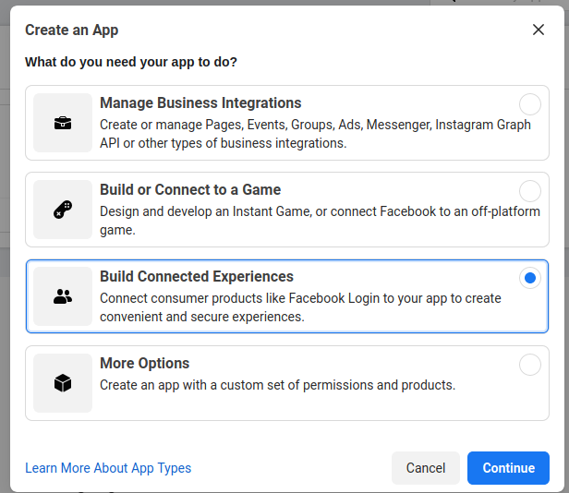569x493 pixels.
Task: Click the cube icon for More Options
Action: click(x=63, y=383)
